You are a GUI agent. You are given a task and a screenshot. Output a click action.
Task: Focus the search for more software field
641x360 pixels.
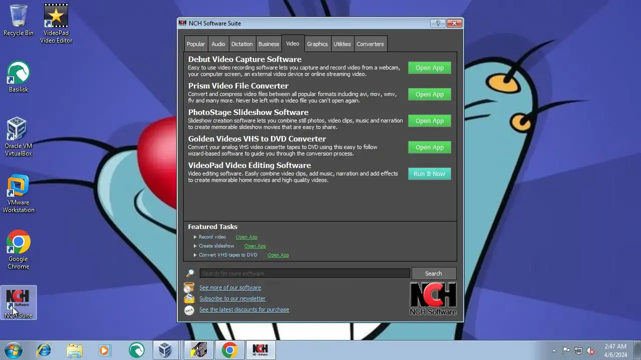pos(304,273)
